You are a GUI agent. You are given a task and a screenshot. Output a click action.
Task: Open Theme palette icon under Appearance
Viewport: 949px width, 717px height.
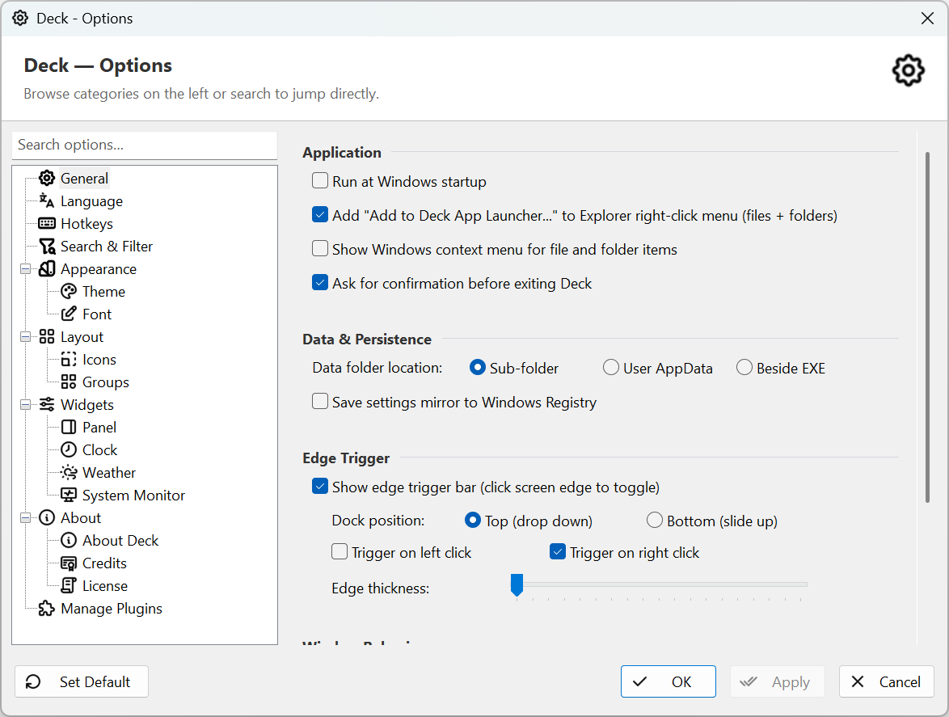click(69, 292)
